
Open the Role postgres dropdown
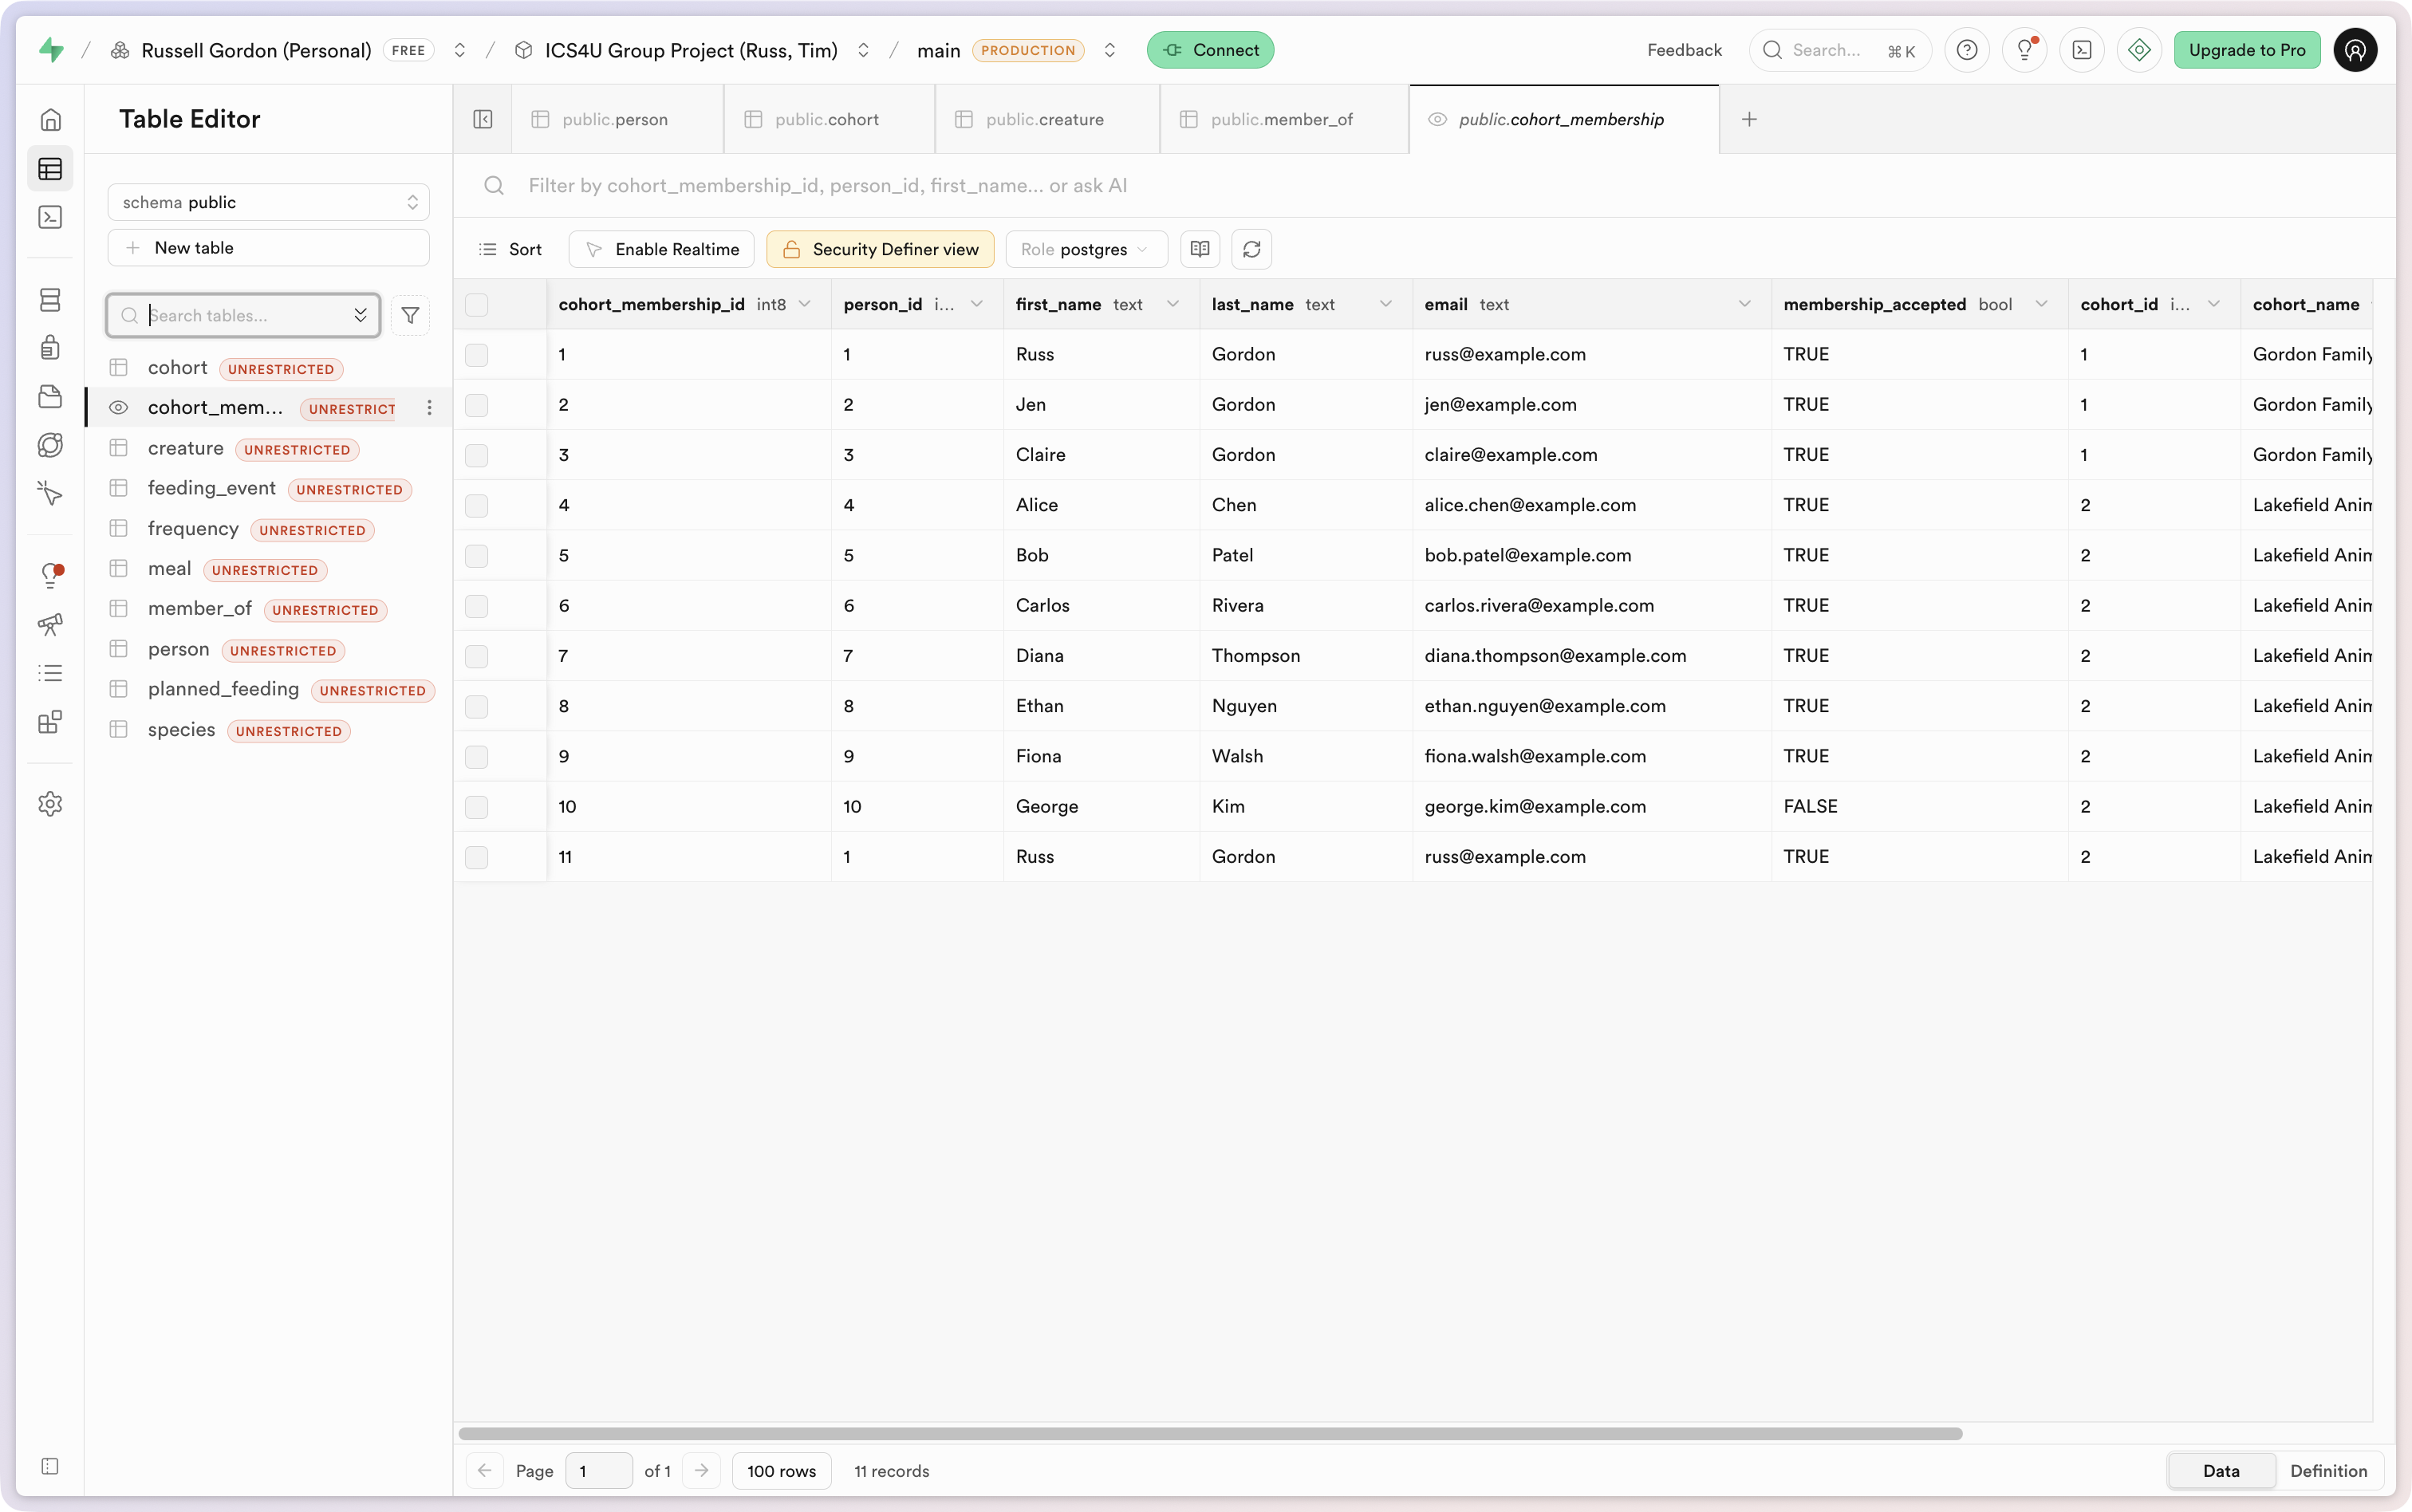[x=1086, y=249]
